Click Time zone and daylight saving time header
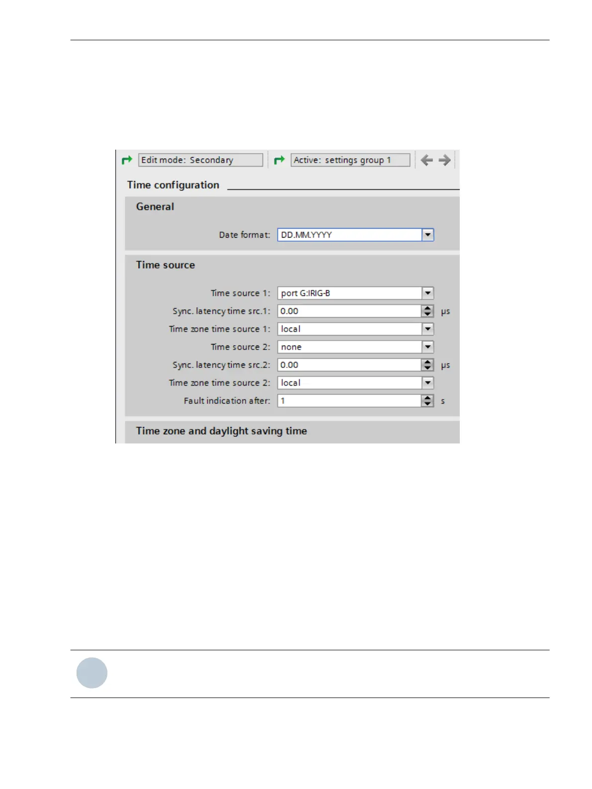The width and height of the screenshot is (592, 789). pyautogui.click(x=222, y=431)
